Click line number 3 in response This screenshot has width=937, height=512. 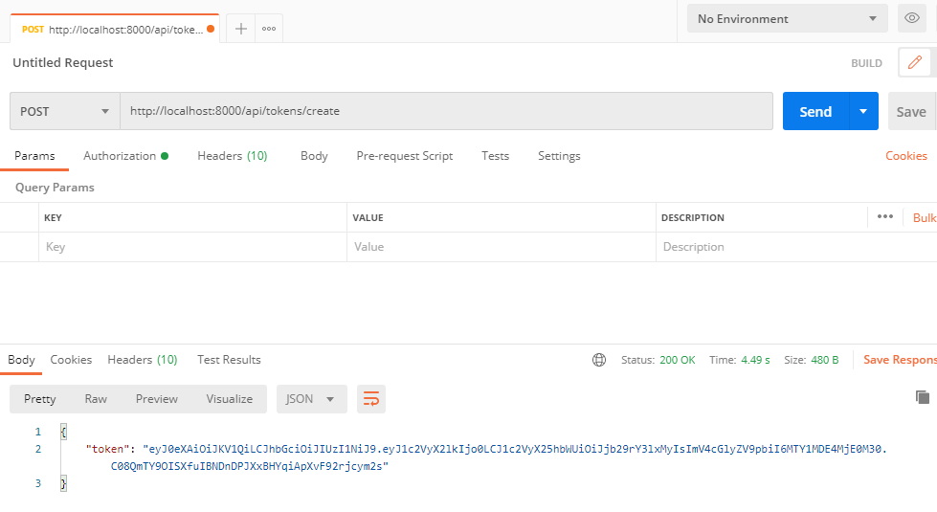point(38,482)
